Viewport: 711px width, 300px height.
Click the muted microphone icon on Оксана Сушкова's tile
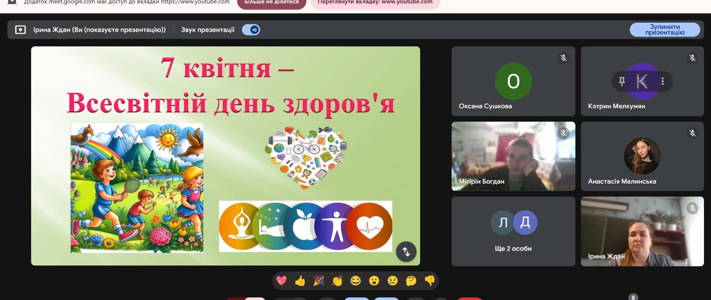coord(564,58)
